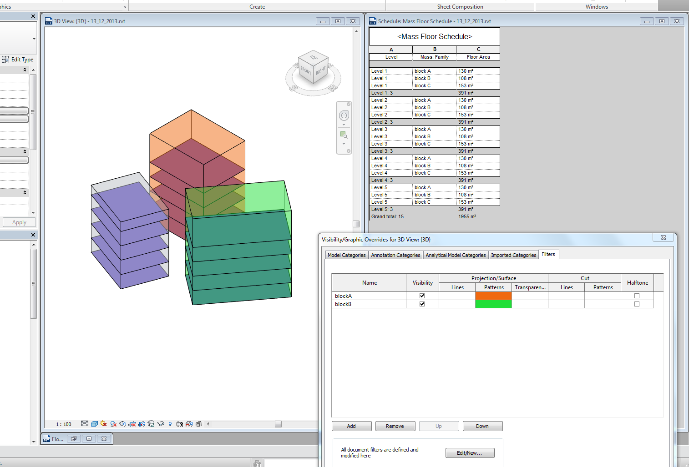
Task: Click blockB Transparency override cell
Action: click(530, 304)
